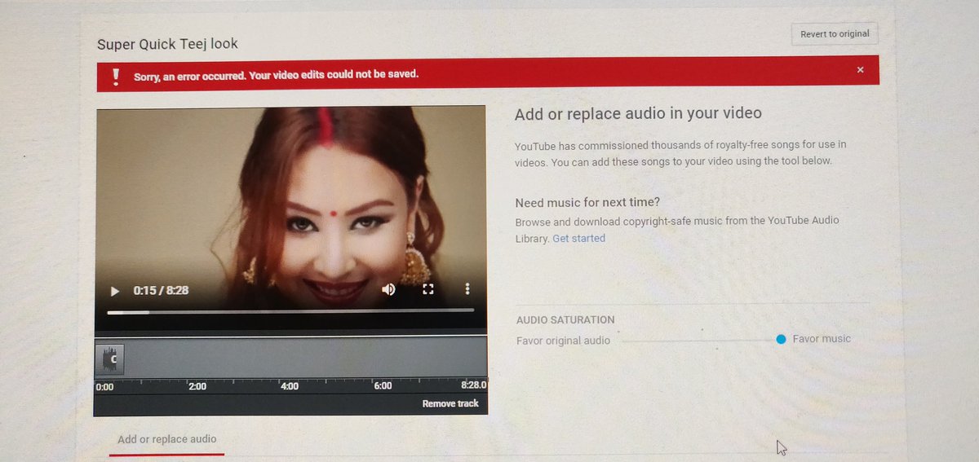Select the audio track clip thumbnail
This screenshot has width=979, height=462.
pyautogui.click(x=109, y=358)
